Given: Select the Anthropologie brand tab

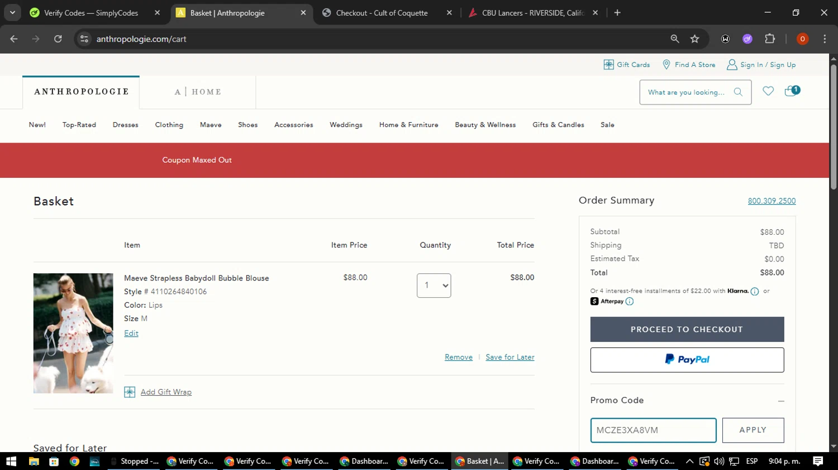Looking at the screenshot, I should coord(81,92).
